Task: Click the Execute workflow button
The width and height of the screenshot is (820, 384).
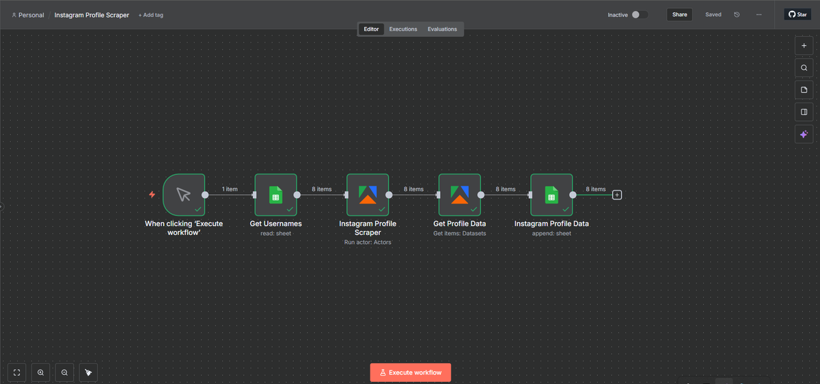Action: [411, 372]
